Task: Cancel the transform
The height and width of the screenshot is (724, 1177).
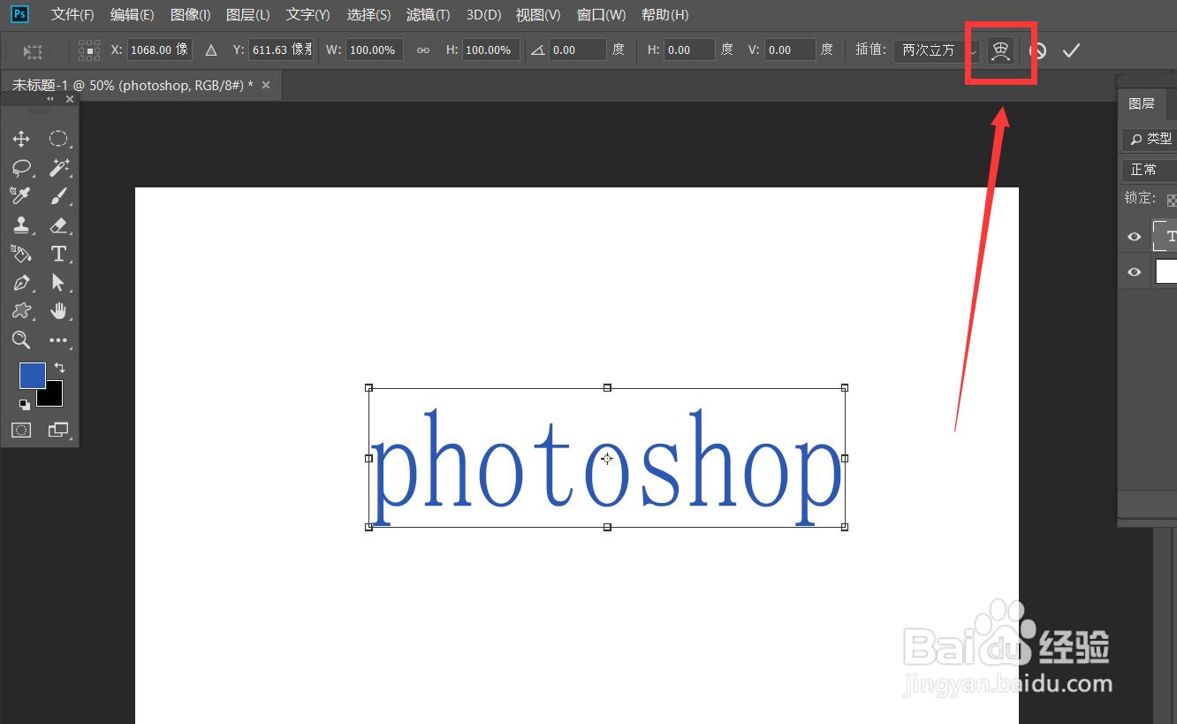Action: click(1037, 50)
